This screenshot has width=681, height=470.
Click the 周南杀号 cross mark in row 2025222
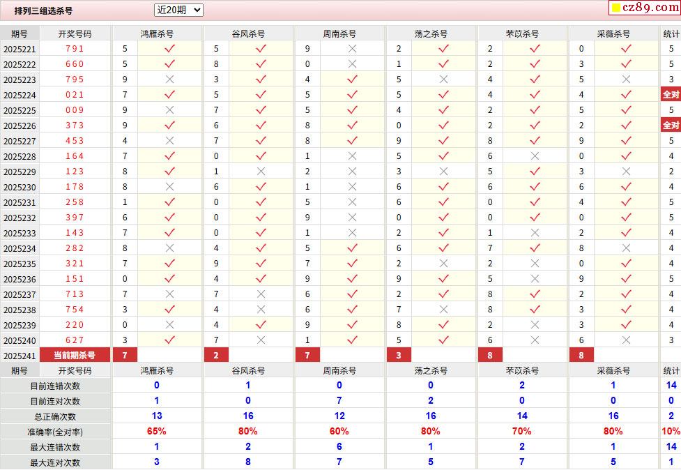(x=352, y=64)
